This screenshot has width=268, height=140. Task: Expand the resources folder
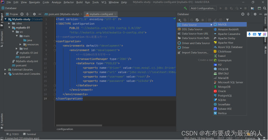pyautogui.click(x=20, y=45)
